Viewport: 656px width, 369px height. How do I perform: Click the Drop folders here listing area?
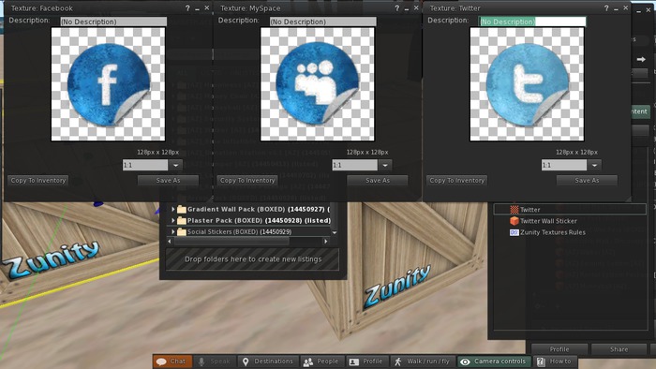[253, 259]
